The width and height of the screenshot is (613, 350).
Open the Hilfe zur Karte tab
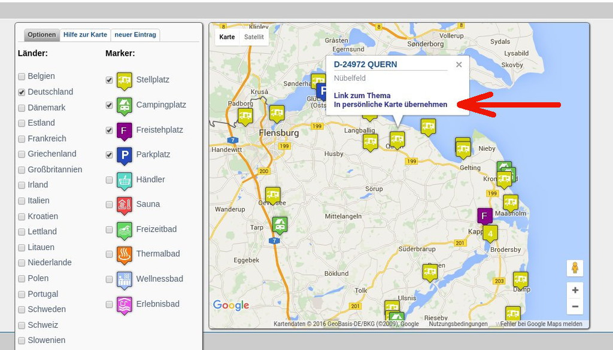click(85, 35)
